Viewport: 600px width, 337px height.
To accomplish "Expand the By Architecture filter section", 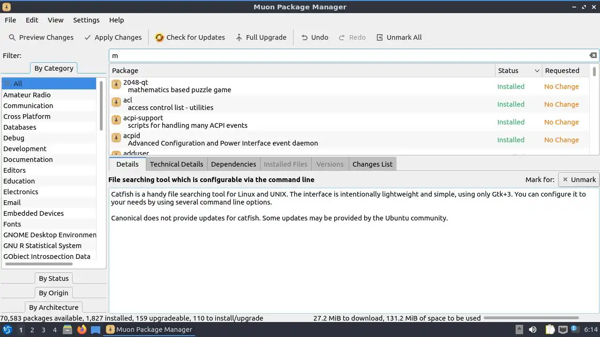I will click(53, 308).
